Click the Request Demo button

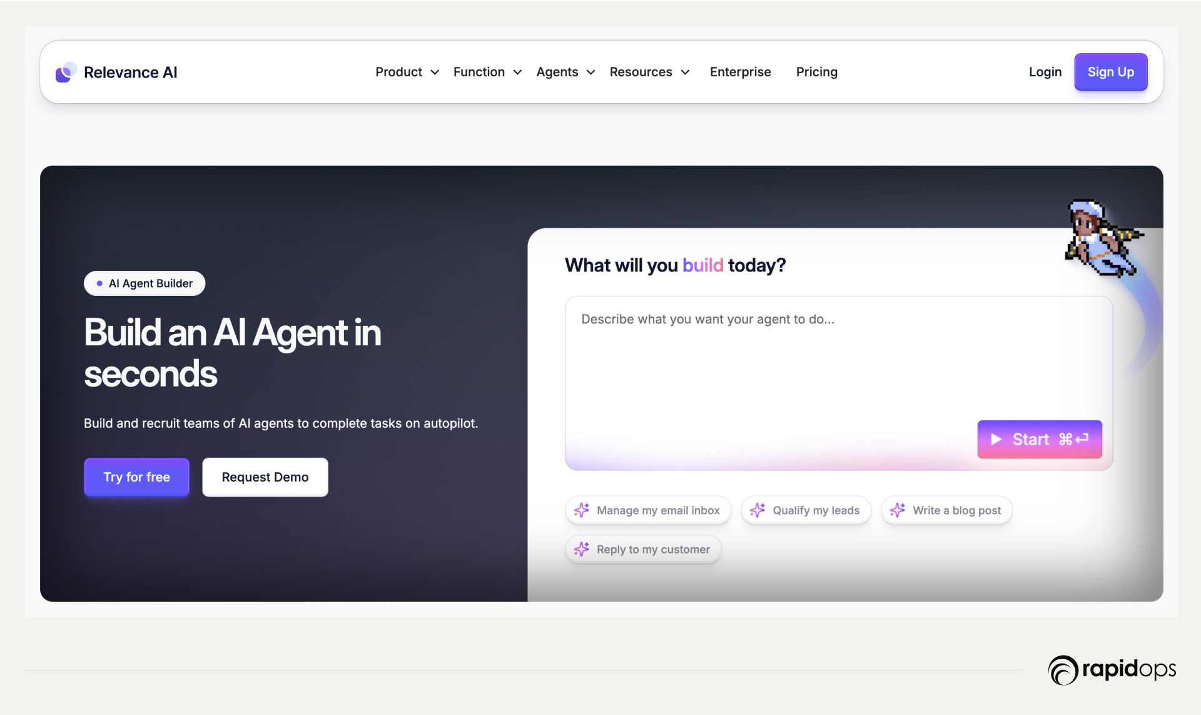pos(265,477)
